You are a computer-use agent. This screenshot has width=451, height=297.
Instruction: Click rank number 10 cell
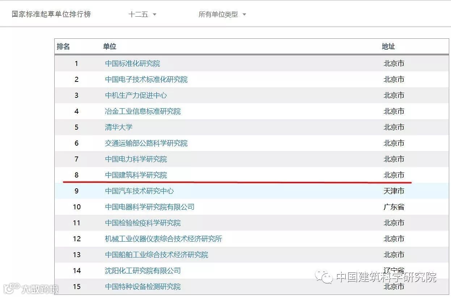(76, 207)
